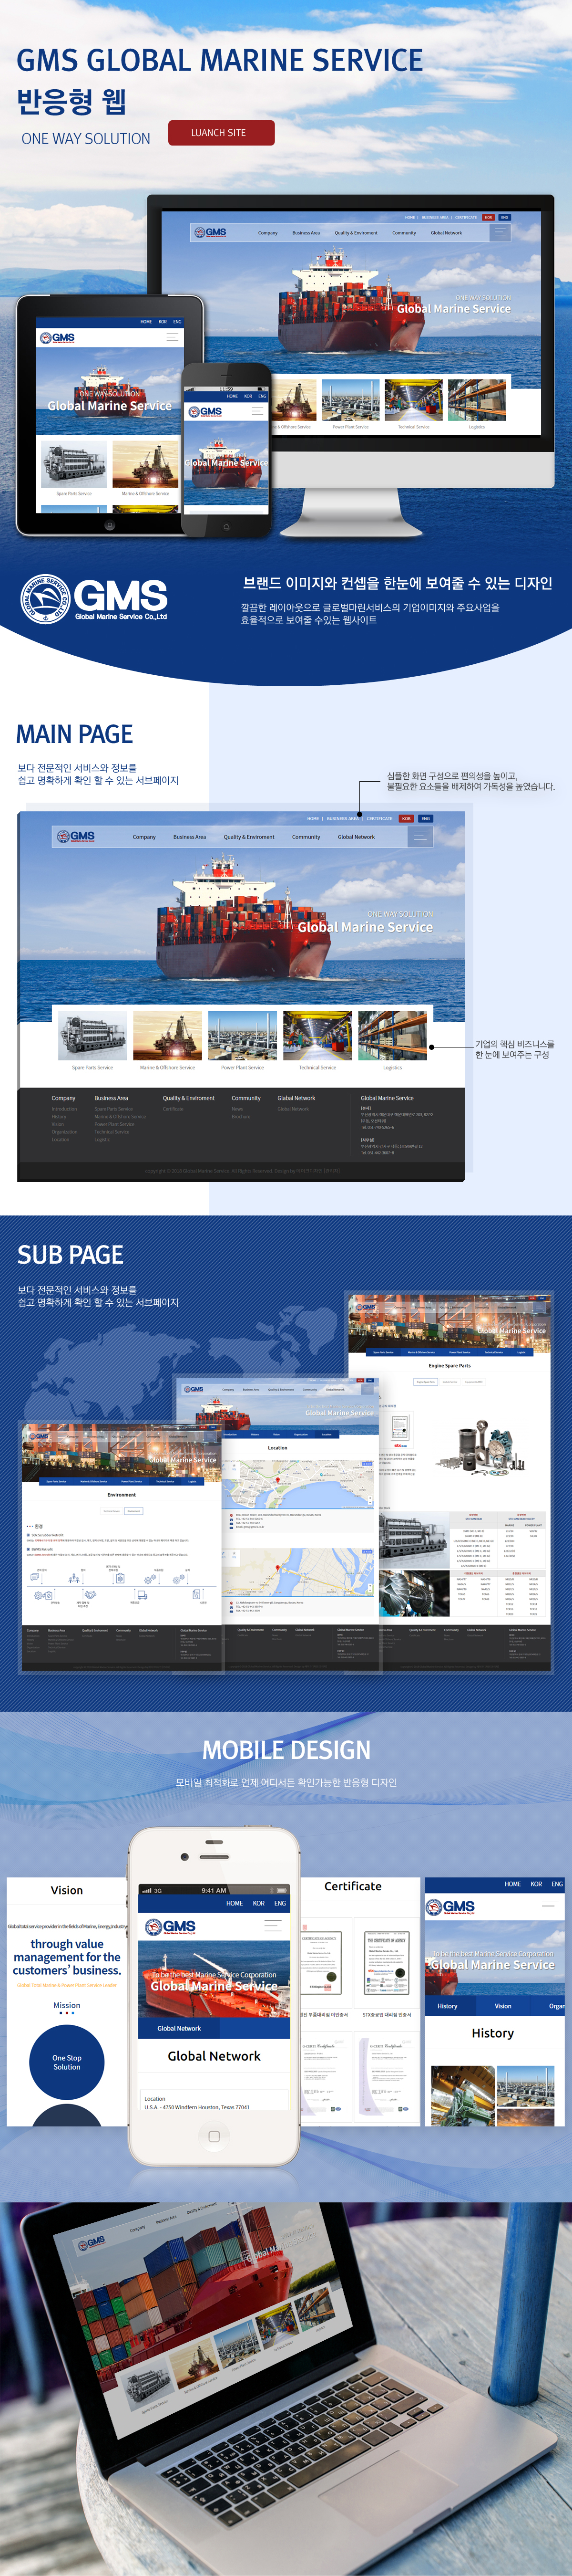
Task: Open hamburger menu in the tablet mockup
Action: point(172,337)
